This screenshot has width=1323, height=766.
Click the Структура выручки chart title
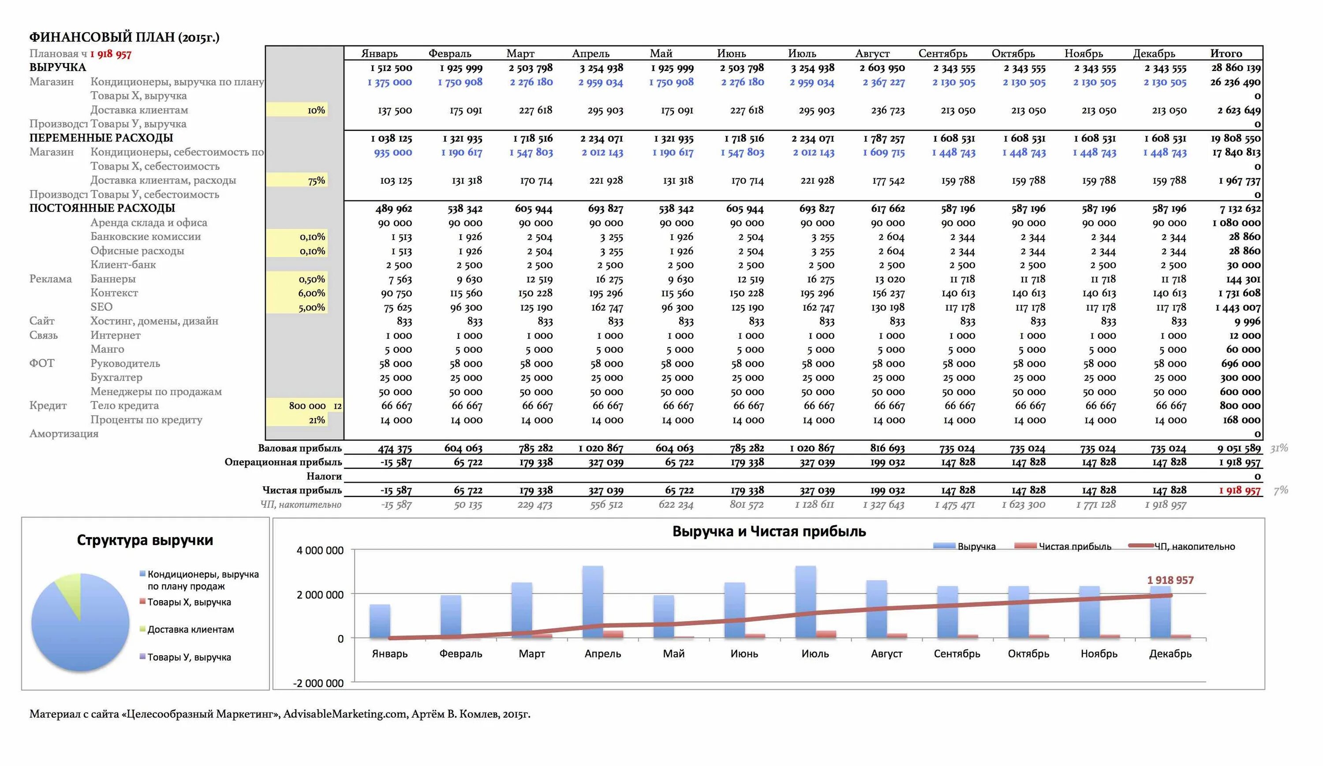pyautogui.click(x=145, y=540)
